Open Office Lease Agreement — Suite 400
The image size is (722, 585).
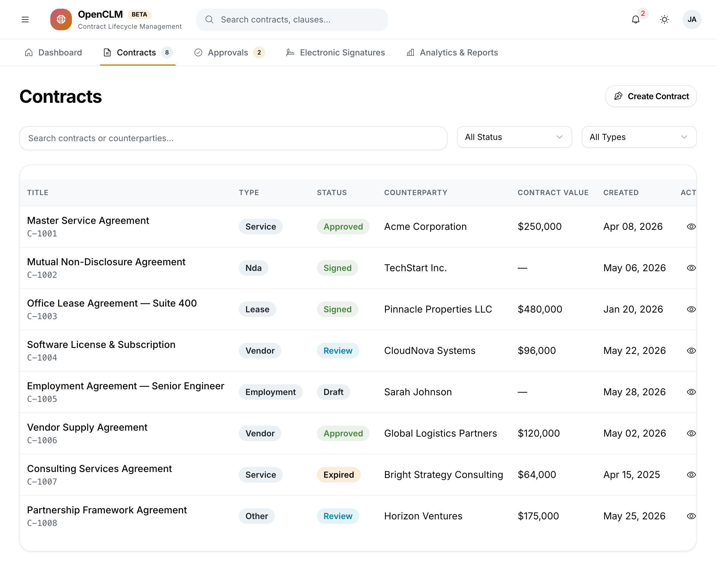coord(112,303)
